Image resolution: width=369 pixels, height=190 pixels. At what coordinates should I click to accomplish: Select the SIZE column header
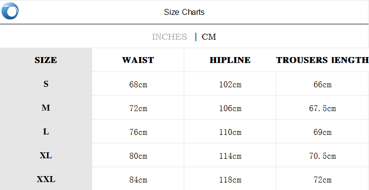click(x=46, y=60)
